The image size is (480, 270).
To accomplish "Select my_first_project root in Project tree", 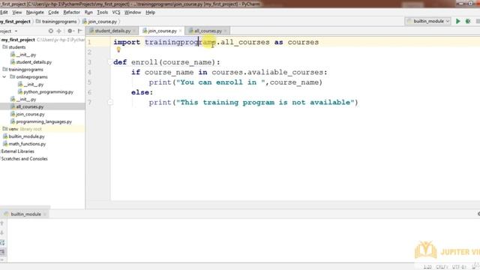I will coord(18,40).
